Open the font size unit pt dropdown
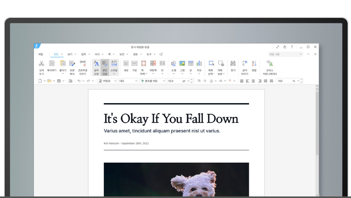The image size is (351, 198). point(188,81)
